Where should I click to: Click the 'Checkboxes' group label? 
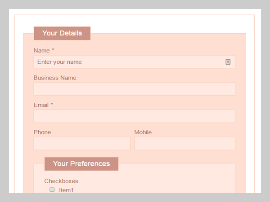(61, 181)
